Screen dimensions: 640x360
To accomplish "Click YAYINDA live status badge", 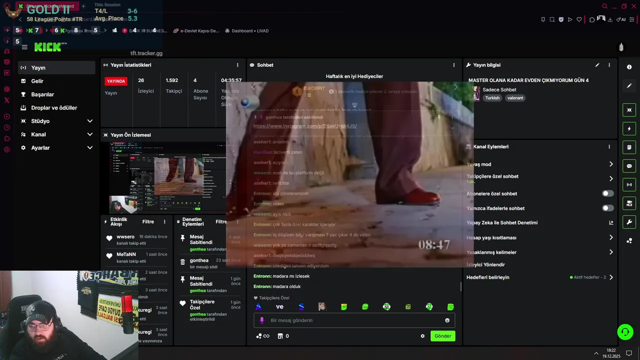I will (x=116, y=81).
